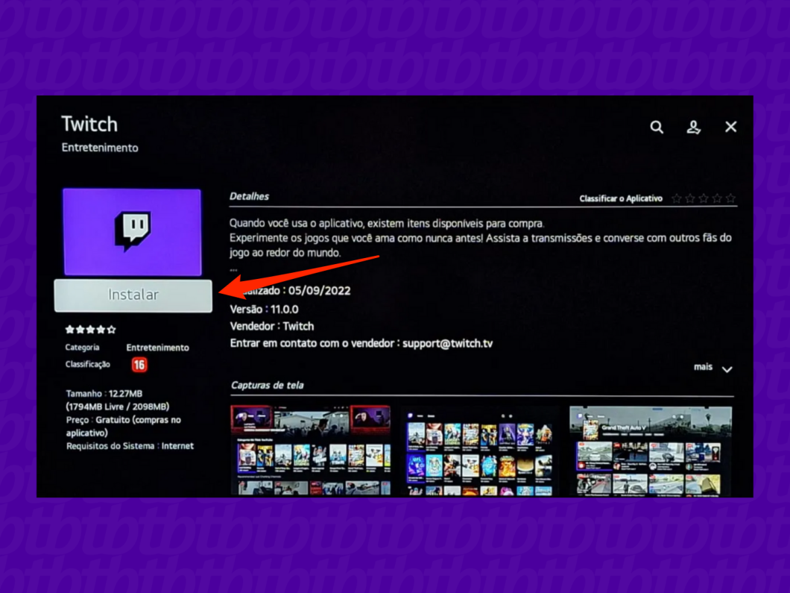Click the (1794MB Livre / 2098MB) storage line

[118, 407]
